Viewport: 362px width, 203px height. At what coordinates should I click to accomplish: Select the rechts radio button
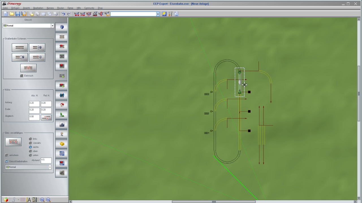[x=31, y=147]
